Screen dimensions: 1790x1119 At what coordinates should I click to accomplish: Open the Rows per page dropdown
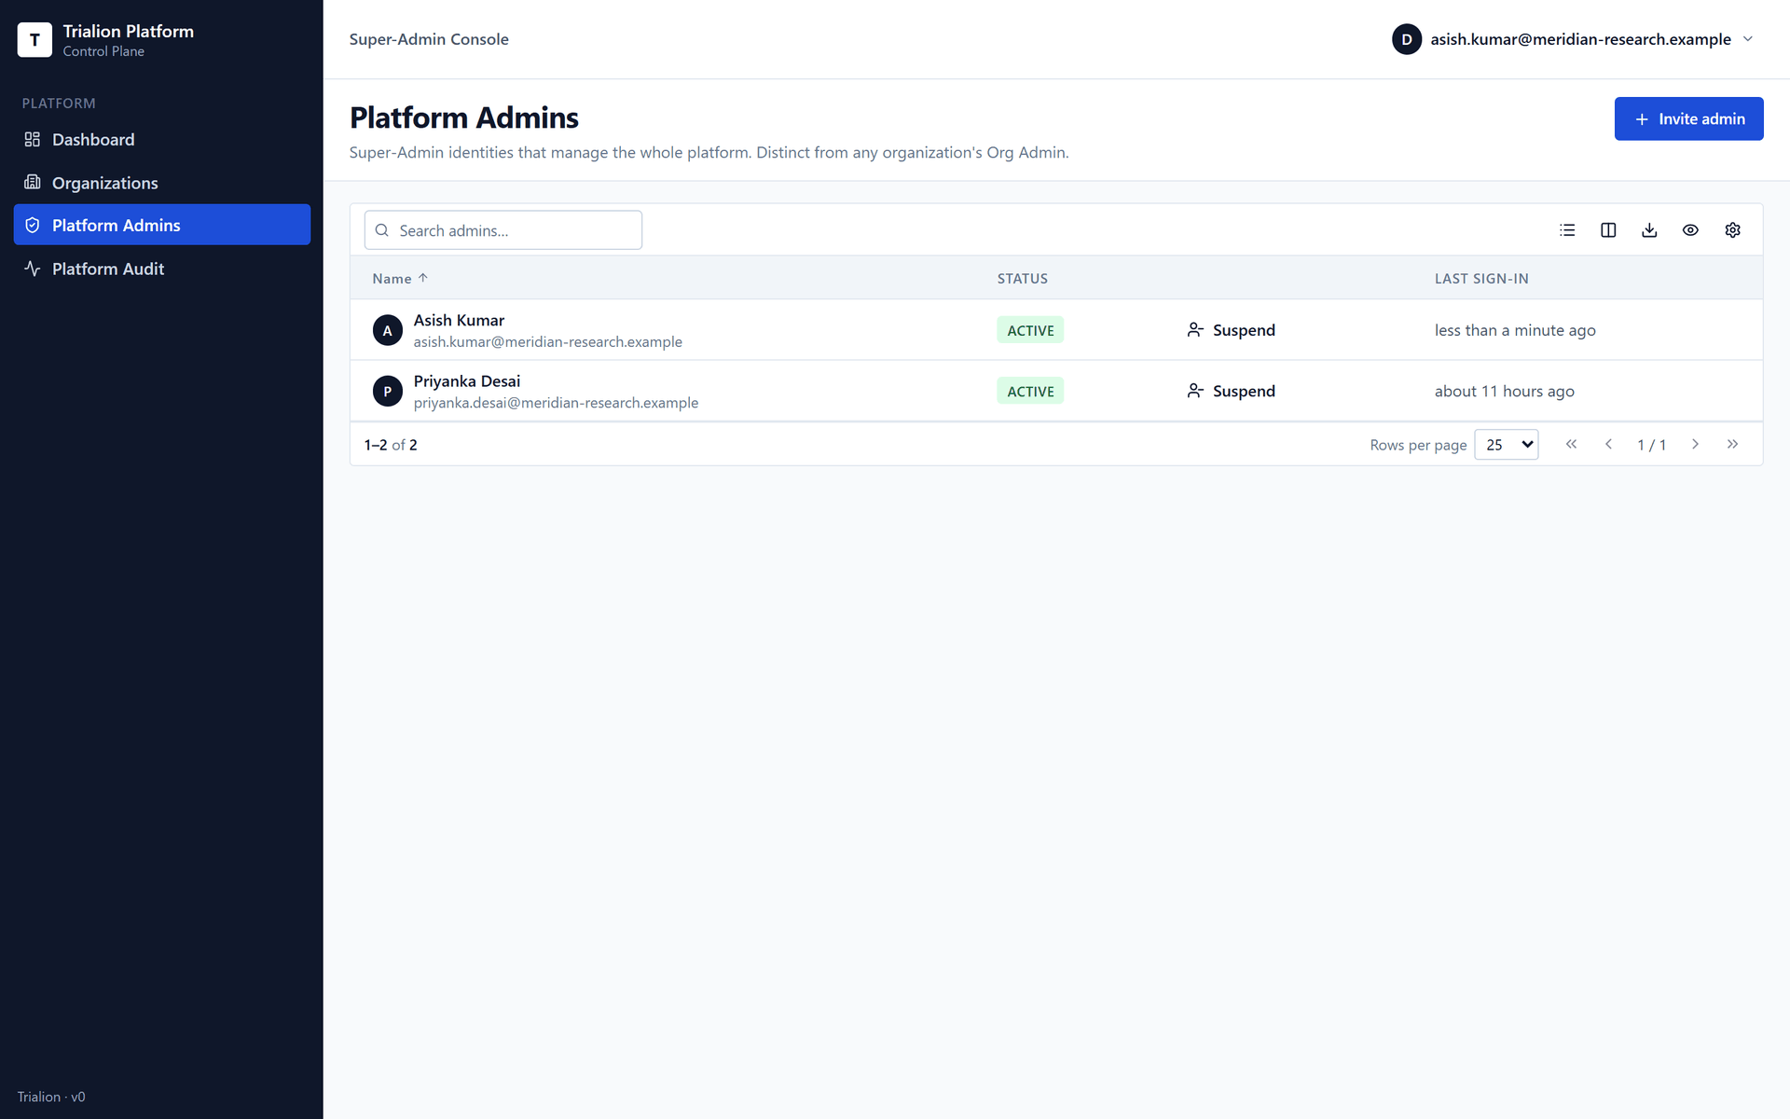1506,445
